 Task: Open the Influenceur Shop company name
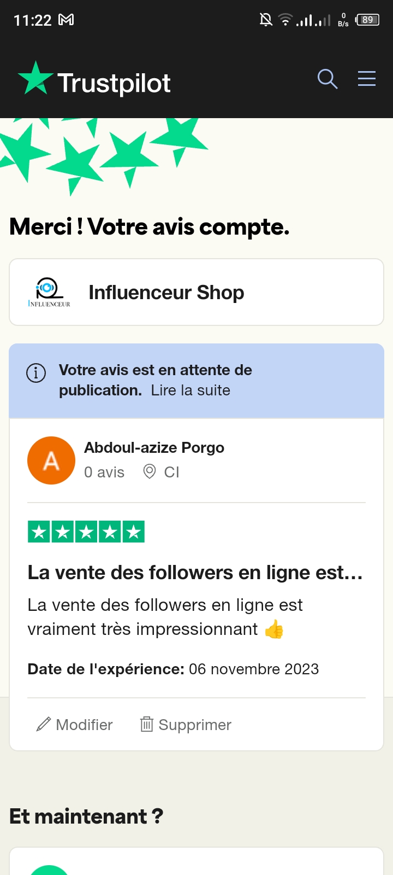(x=166, y=293)
